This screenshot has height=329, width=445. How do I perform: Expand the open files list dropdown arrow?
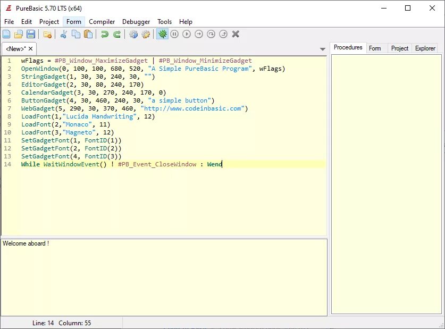pos(322,49)
